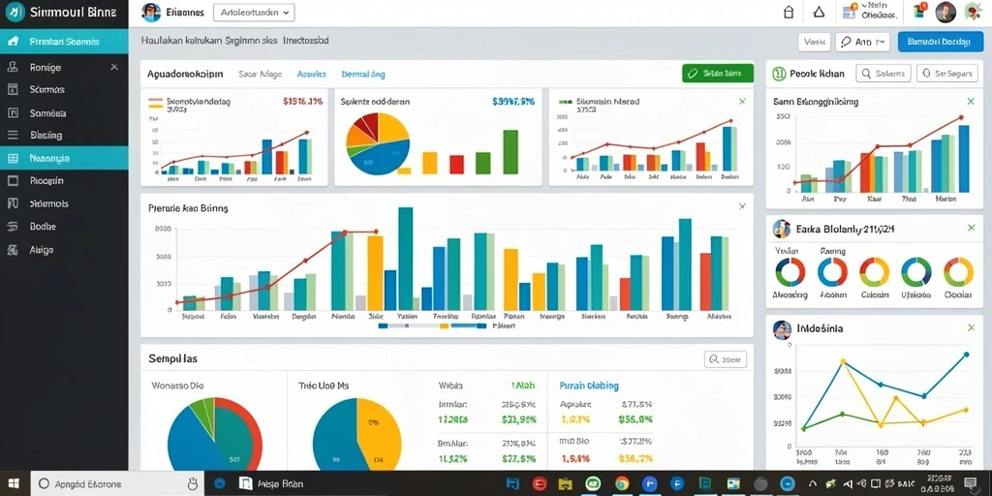992x496 pixels.
Task: Open the Sornesia sidebar item
Action: [64, 113]
